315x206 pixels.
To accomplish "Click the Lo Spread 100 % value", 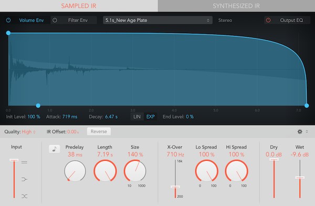I will pos(206,154).
